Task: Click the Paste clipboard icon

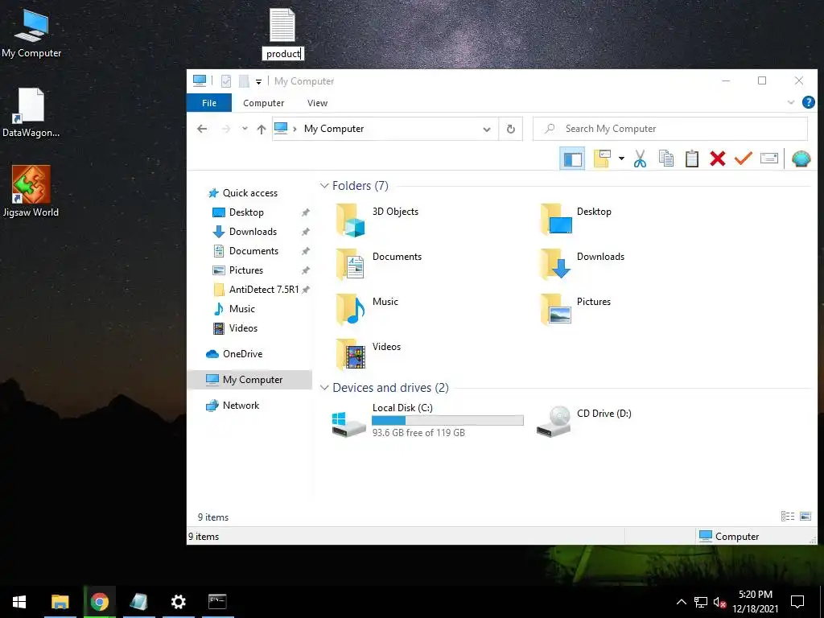Action: 691,159
